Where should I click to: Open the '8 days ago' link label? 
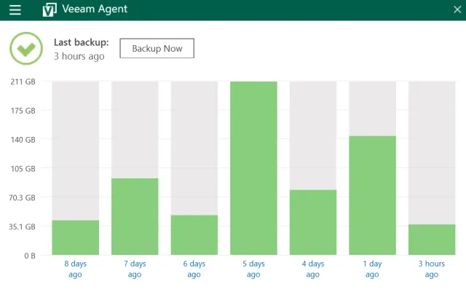[x=76, y=269]
